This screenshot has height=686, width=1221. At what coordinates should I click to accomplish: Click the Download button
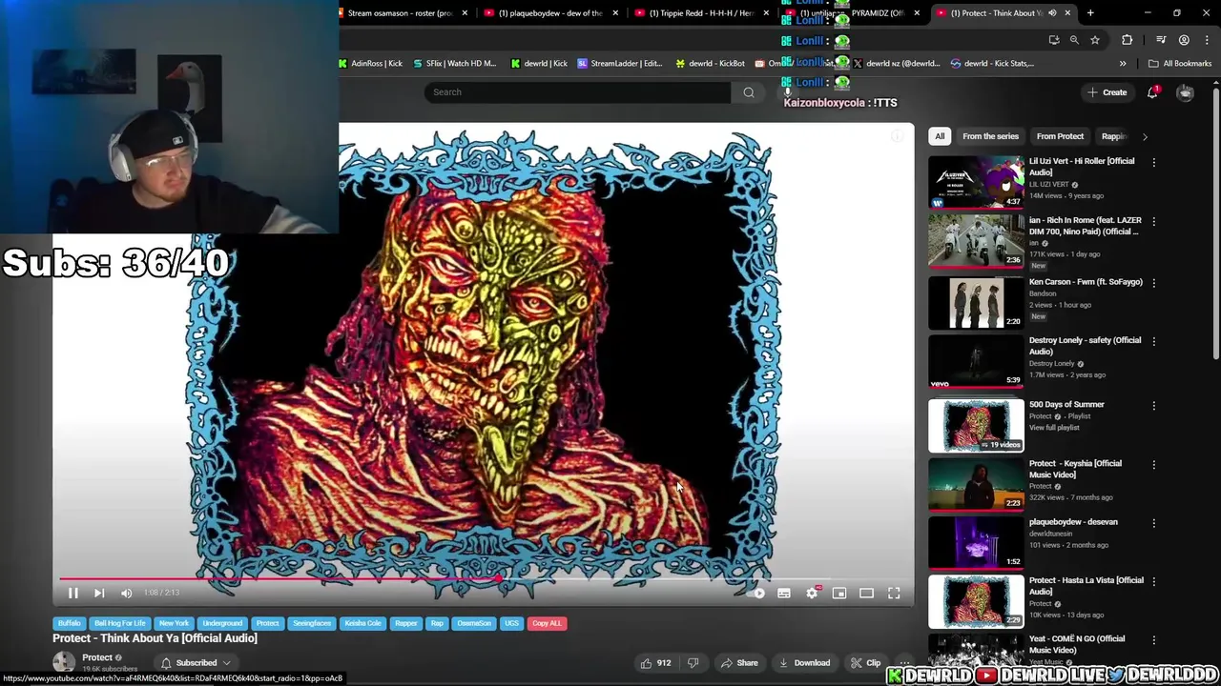804,663
